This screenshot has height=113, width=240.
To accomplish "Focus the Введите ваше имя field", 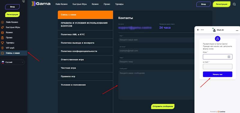I will pyautogui.click(x=156, y=40).
